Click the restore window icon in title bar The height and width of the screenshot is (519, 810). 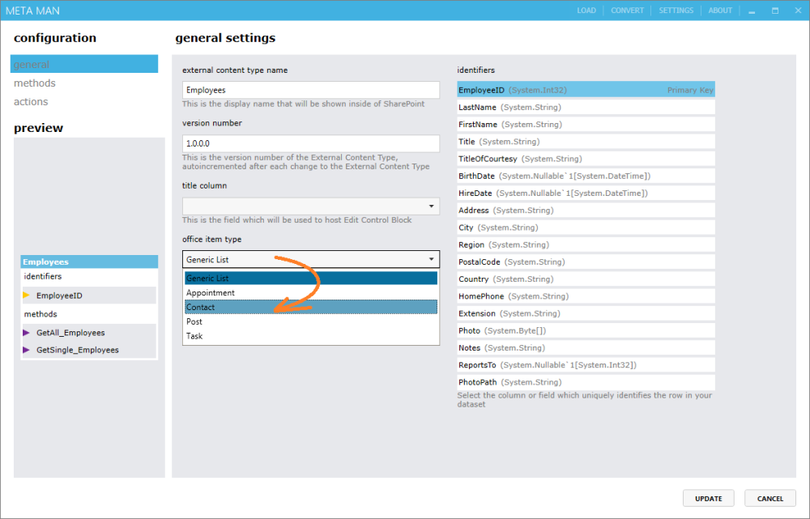click(x=774, y=10)
